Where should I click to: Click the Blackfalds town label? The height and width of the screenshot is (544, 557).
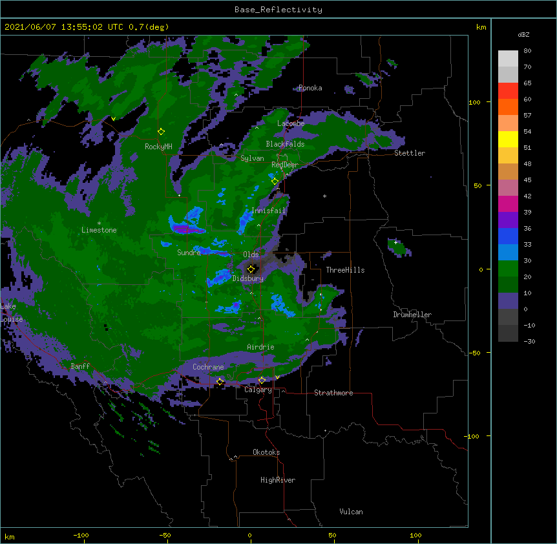pos(285,144)
